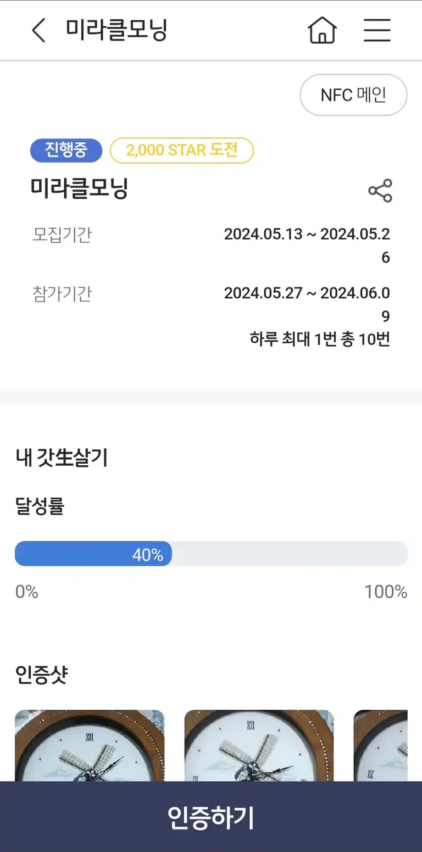Tap the share icon beside 미라클모닝
Viewport: 422px width, 852px height.
click(380, 191)
